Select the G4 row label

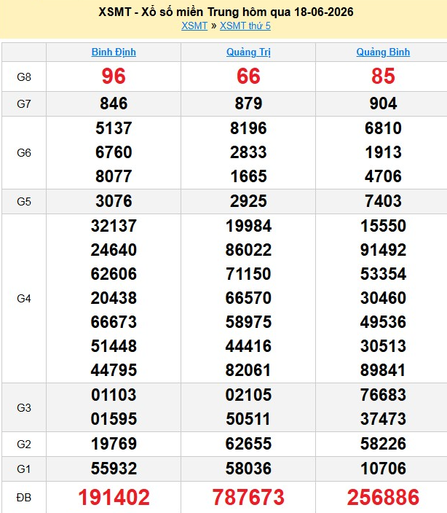(x=24, y=298)
